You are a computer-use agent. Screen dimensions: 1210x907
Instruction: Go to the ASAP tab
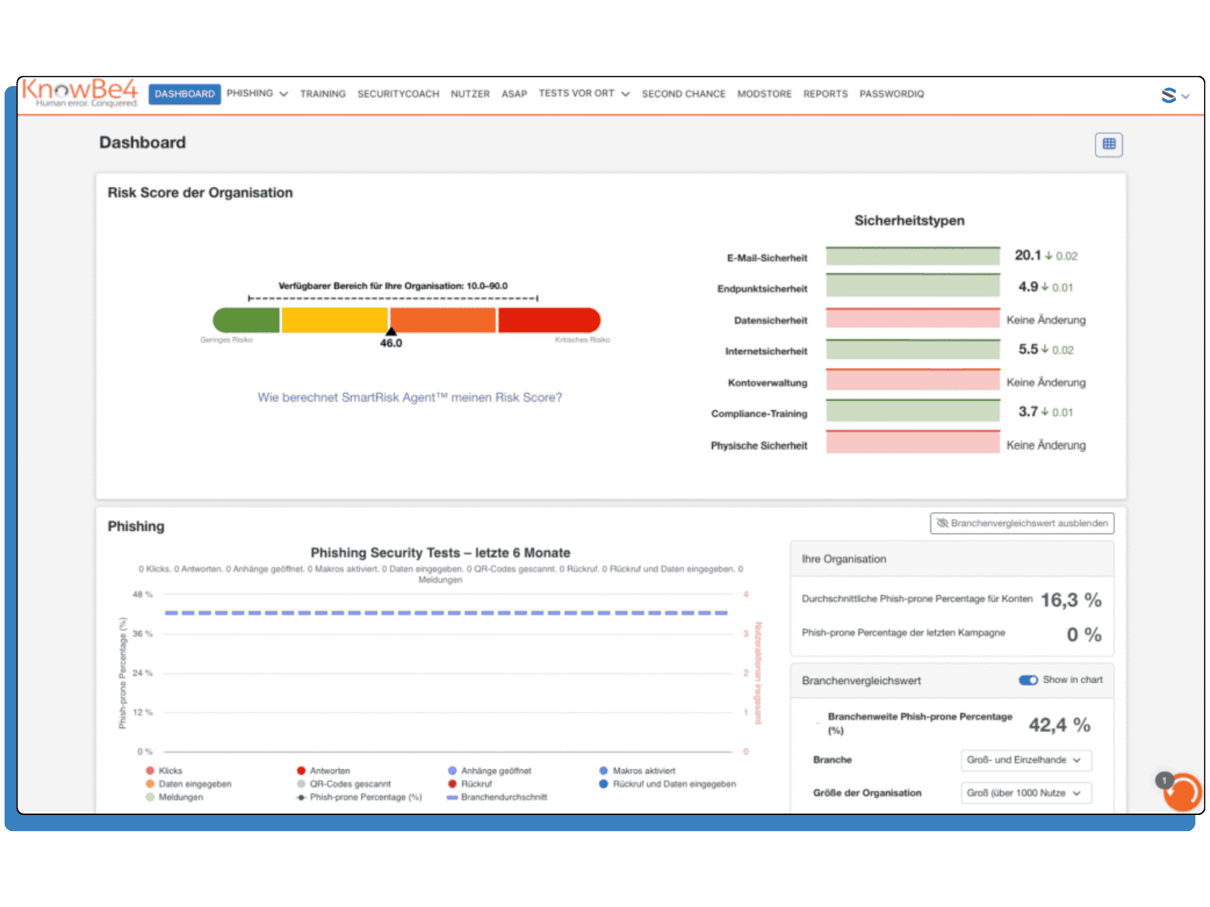(514, 94)
